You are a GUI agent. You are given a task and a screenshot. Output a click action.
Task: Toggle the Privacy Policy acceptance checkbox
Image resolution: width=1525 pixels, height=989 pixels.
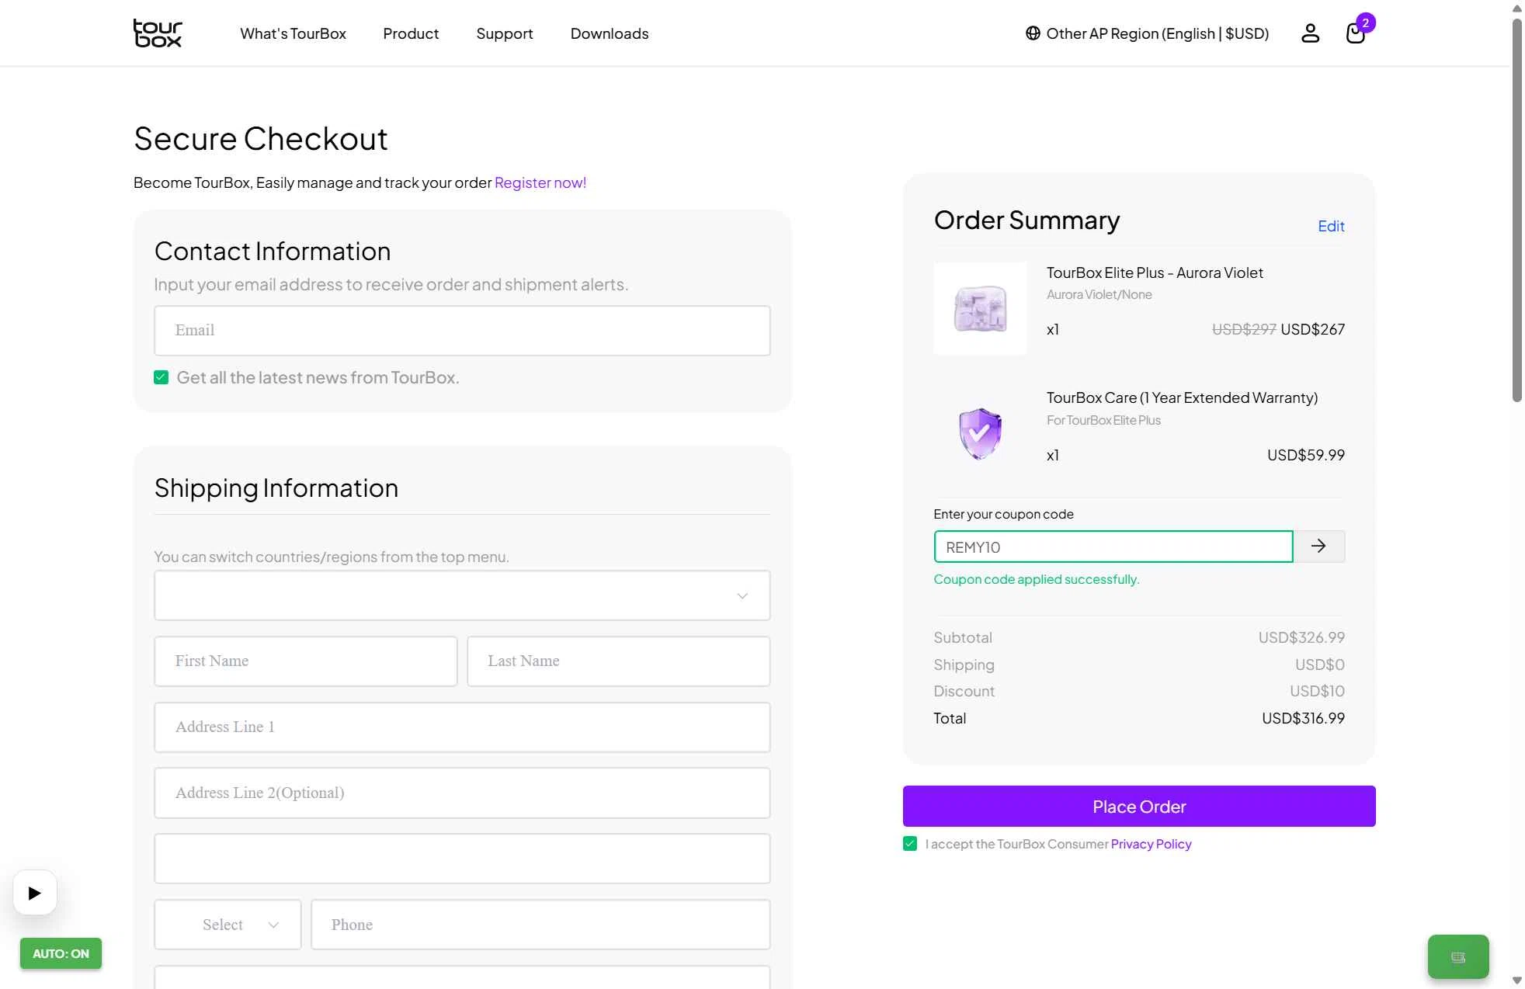click(x=910, y=844)
